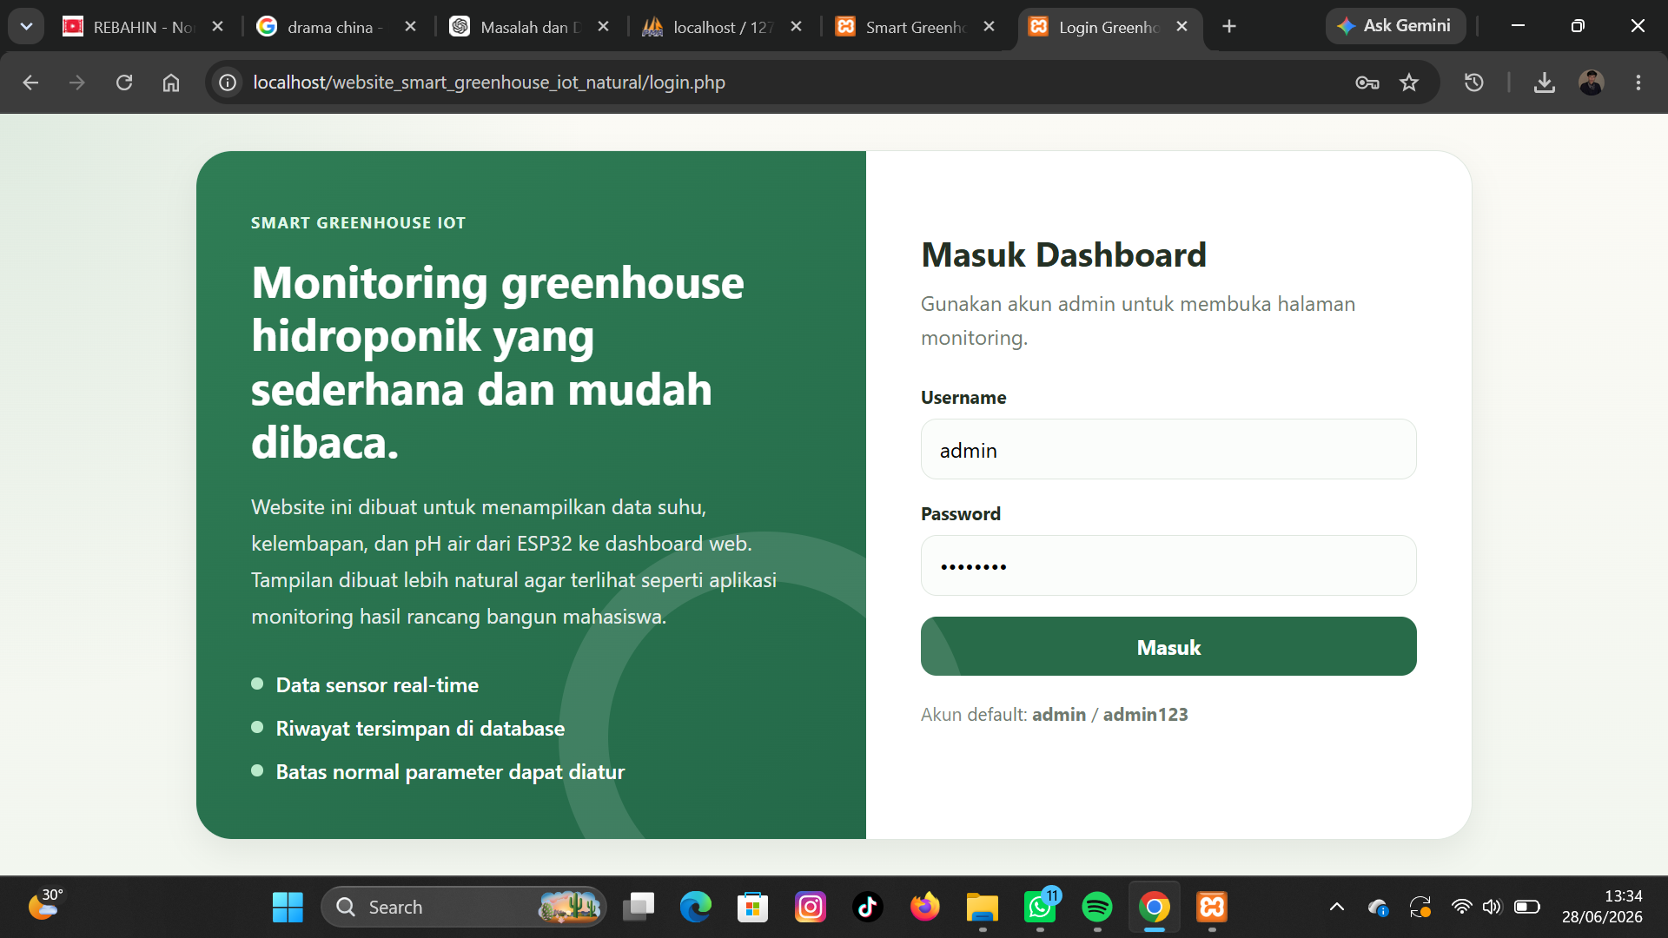Reload the login page

124,83
